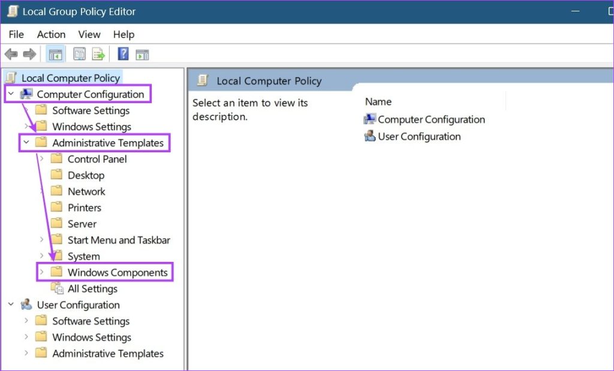
Task: Collapse the User Configuration branch
Action: coord(10,304)
